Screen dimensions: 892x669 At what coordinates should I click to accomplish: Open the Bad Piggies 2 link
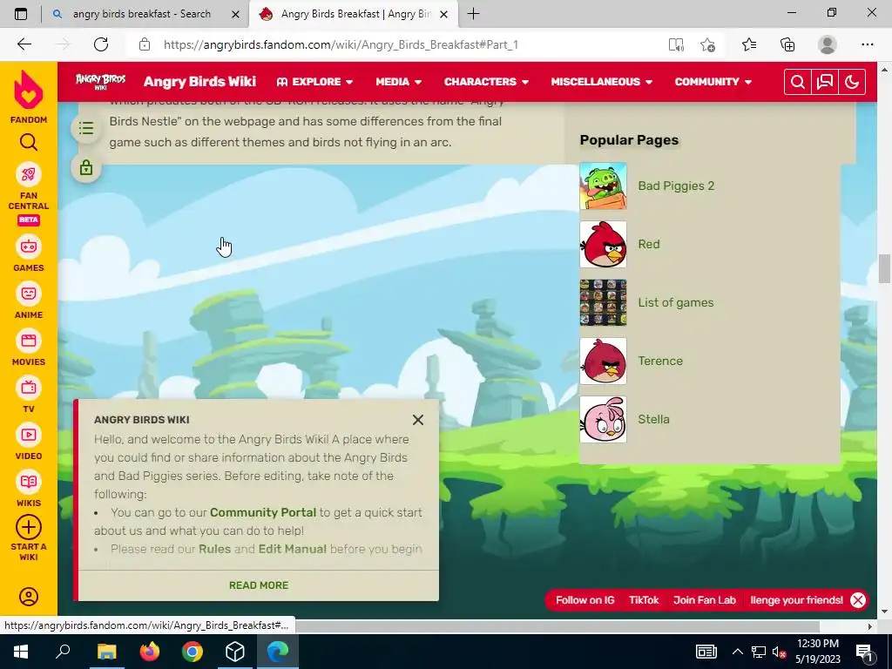pyautogui.click(x=676, y=186)
